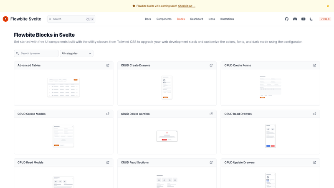Open the Discord community icon
The width and height of the screenshot is (334, 188).
295,19
